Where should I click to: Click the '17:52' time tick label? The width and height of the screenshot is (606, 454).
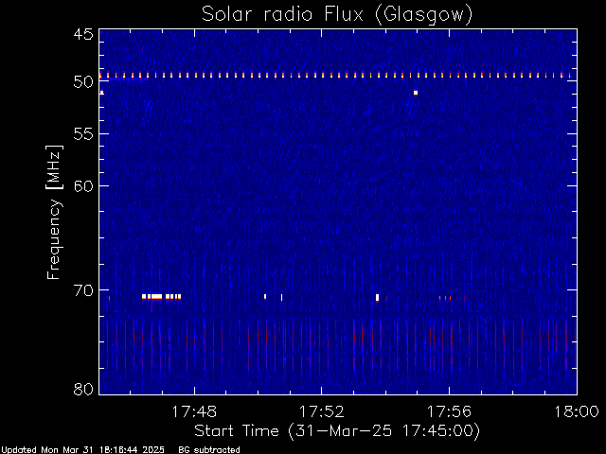[x=322, y=411]
